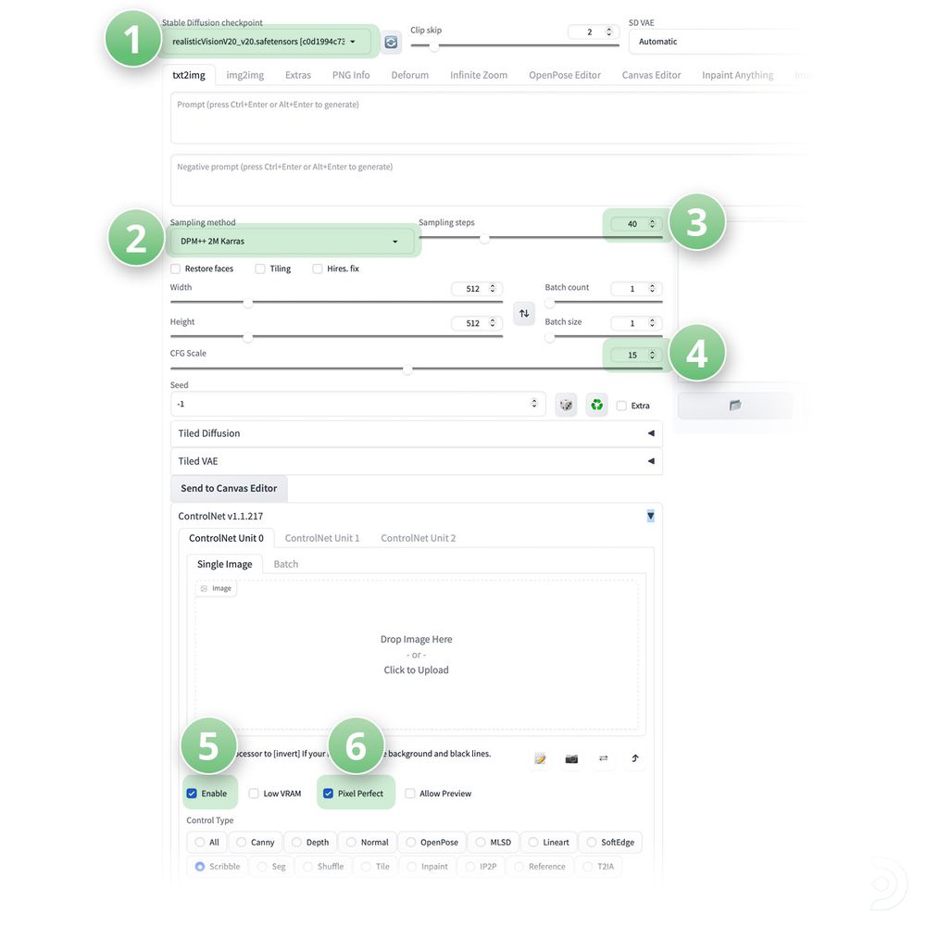Viewport: 926px width, 926px height.
Task: Click the webcam capture icon in ControlNet
Action: click(x=571, y=758)
